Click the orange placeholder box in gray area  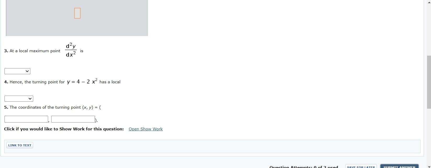coord(77,13)
